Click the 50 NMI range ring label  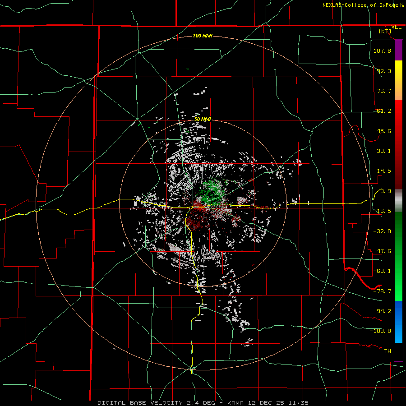(x=203, y=120)
